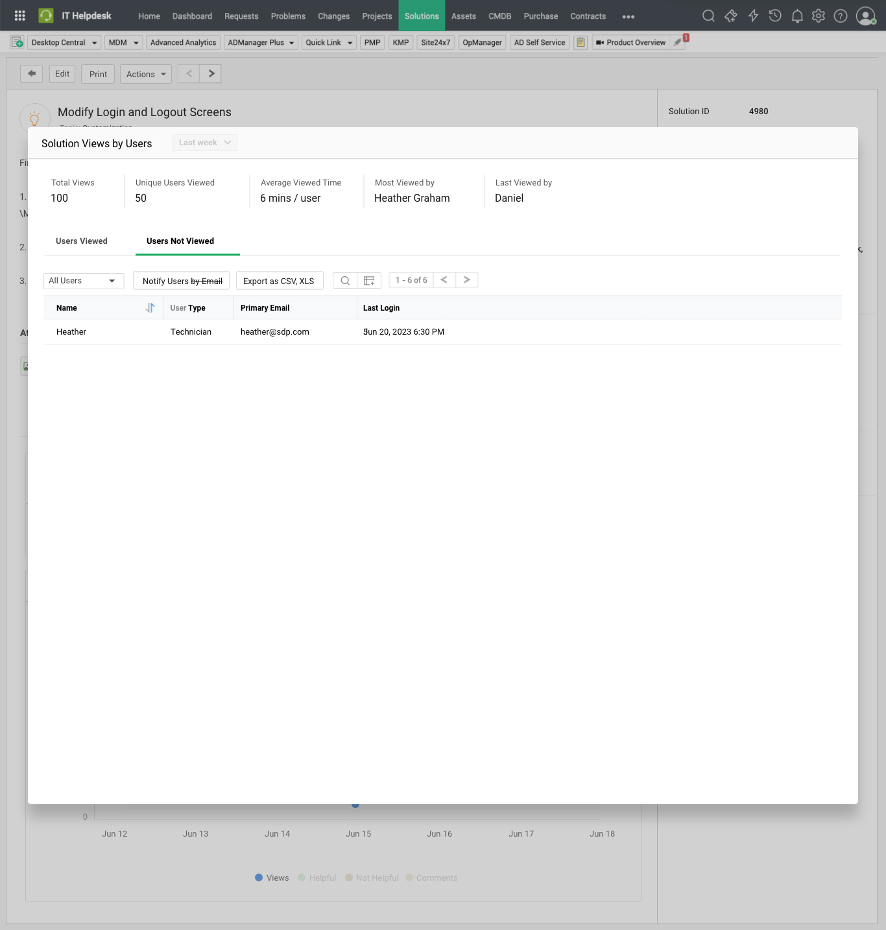886x930 pixels.
Task: Expand the Actions dropdown button
Action: 146,74
